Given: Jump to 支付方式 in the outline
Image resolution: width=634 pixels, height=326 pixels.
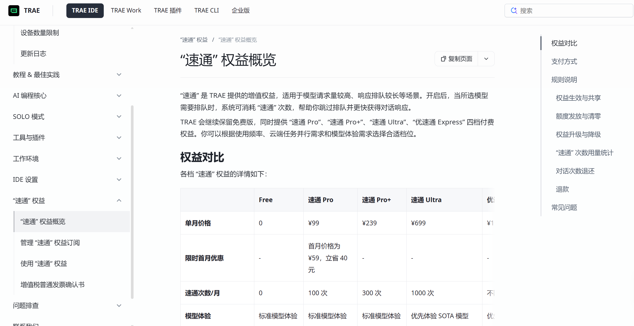Looking at the screenshot, I should [x=564, y=62].
